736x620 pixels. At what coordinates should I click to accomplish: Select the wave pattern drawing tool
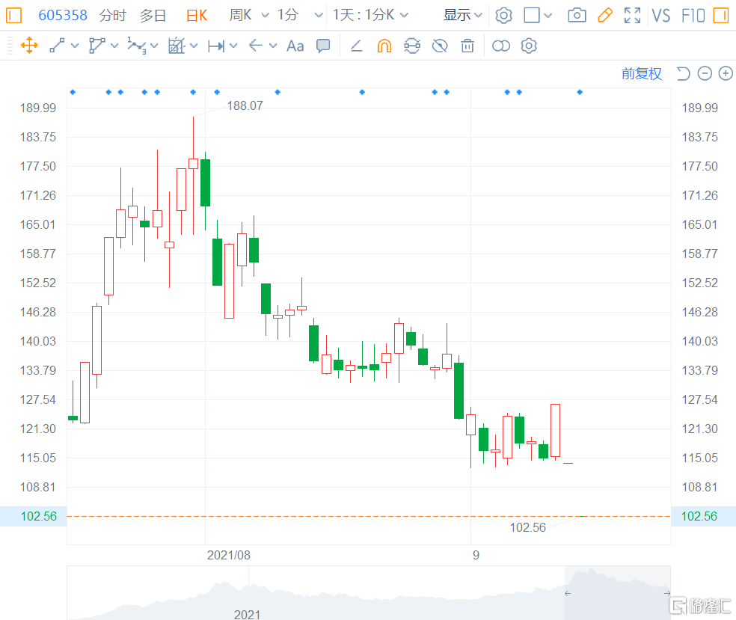tap(137, 46)
